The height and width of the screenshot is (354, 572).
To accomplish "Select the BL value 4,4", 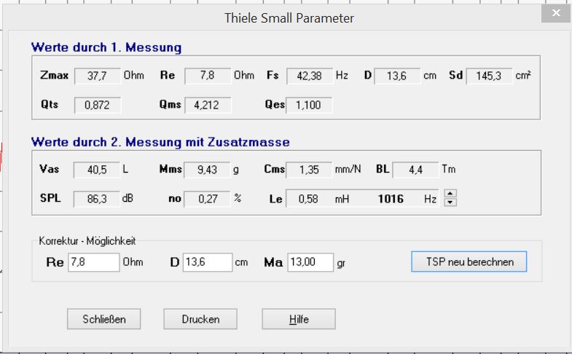I will coord(415,170).
